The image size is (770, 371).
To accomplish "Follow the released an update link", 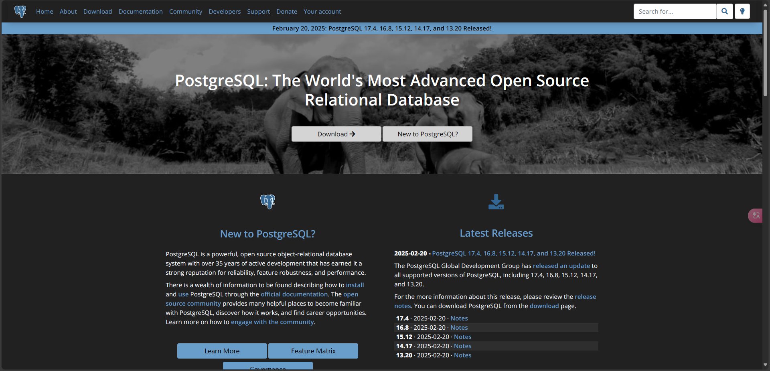I will pyautogui.click(x=561, y=266).
